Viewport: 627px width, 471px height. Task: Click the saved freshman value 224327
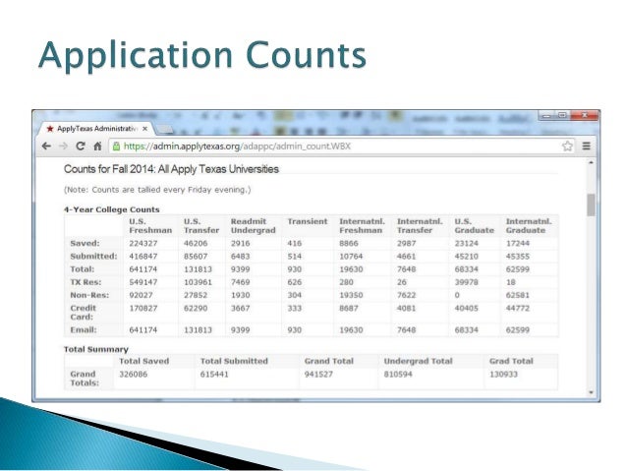point(143,243)
